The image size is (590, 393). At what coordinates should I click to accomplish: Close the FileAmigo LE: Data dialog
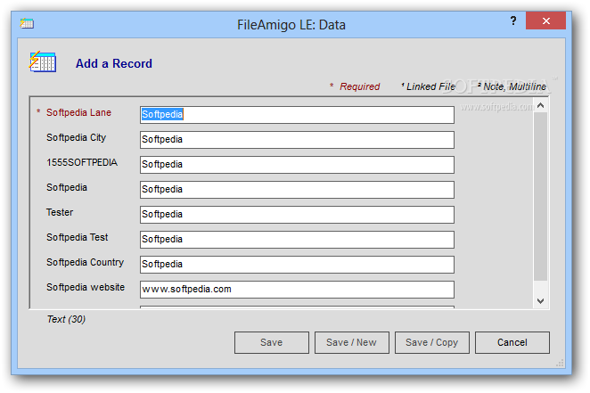546,20
